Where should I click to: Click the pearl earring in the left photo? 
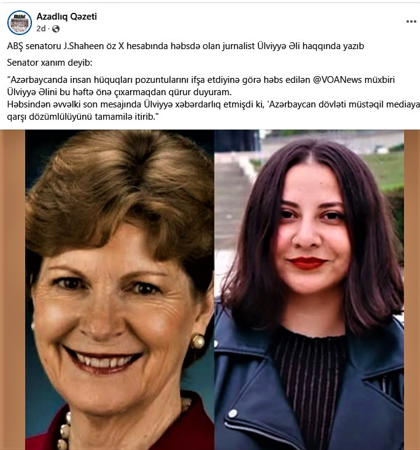click(198, 341)
